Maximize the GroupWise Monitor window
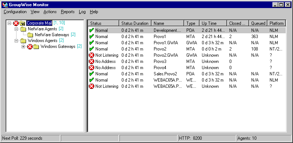The width and height of the screenshot is (293, 143). point(281,5)
